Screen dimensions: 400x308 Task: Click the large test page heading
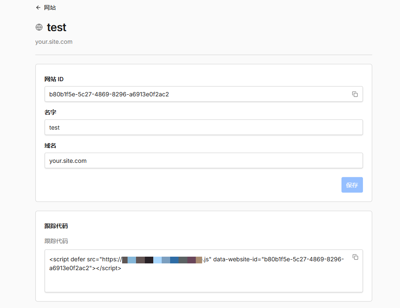pos(57,27)
